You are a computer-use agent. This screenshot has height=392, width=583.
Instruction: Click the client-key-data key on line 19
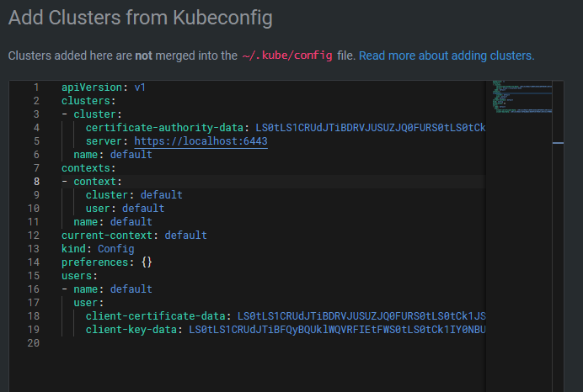point(131,330)
